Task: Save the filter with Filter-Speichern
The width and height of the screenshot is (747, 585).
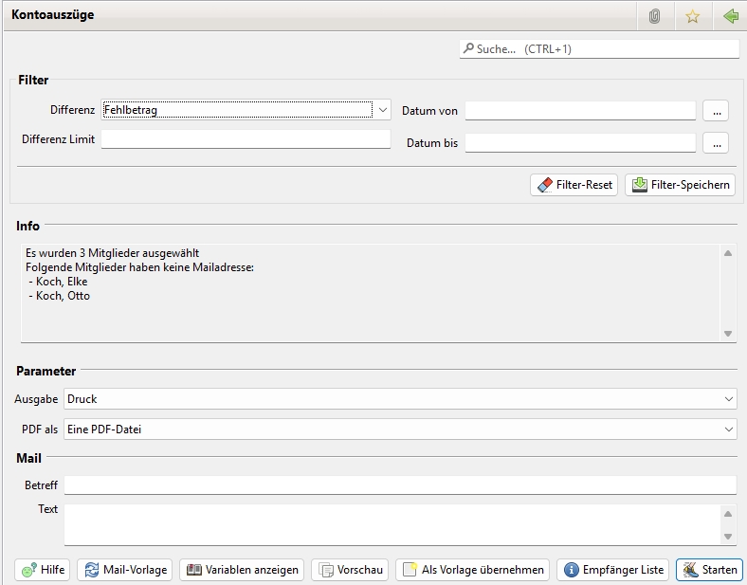Action: point(680,185)
